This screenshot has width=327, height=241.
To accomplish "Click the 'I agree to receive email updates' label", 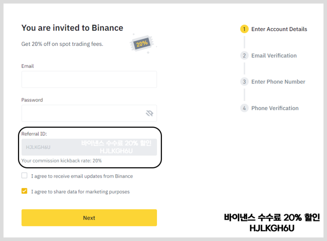I will tap(82, 176).
